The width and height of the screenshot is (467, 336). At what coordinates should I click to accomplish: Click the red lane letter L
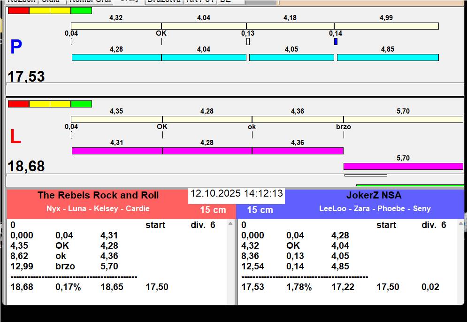[16, 137]
